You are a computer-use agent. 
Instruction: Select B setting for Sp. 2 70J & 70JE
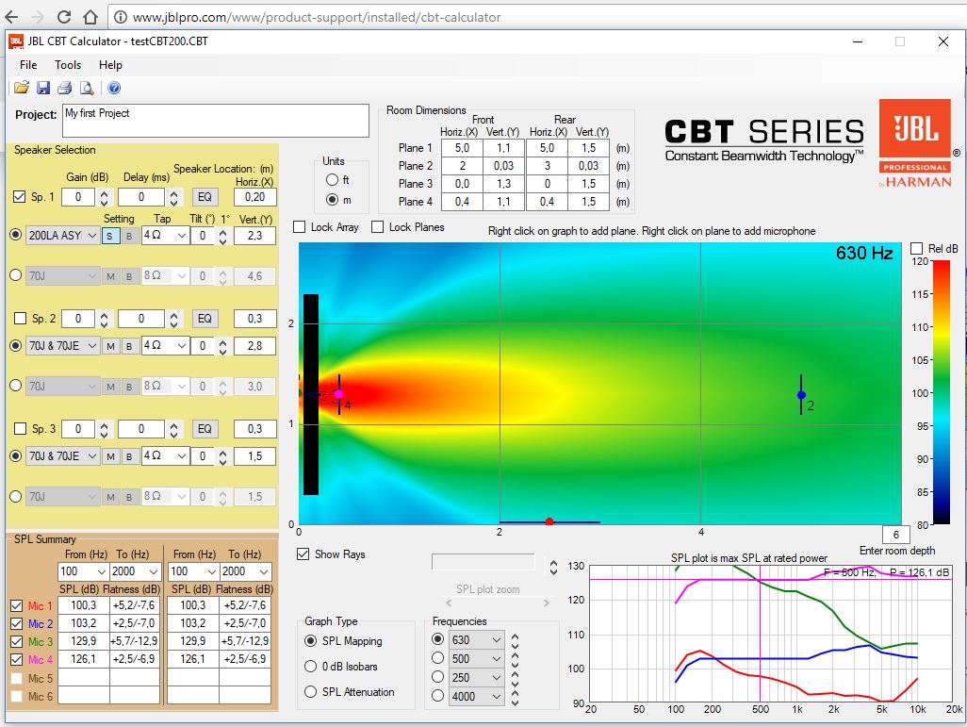coord(129,346)
